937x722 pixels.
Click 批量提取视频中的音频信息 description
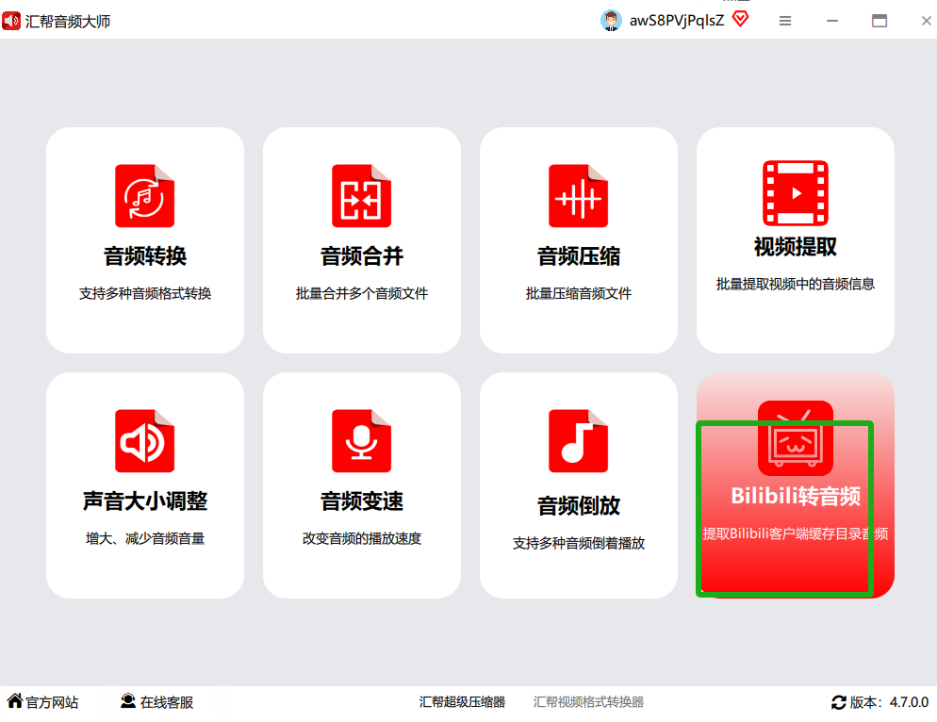click(x=796, y=284)
